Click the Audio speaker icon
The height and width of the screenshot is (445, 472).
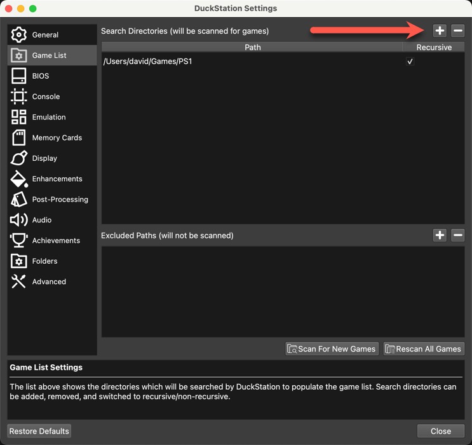pos(18,220)
